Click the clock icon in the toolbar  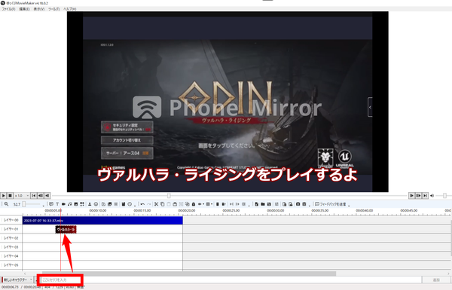point(130,204)
